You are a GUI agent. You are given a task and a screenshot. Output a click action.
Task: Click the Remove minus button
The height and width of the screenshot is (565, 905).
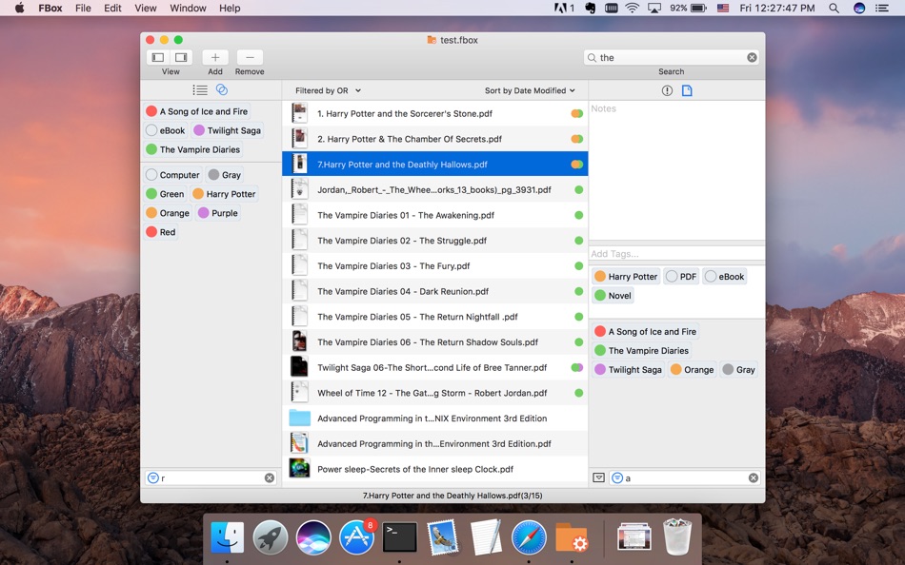(x=250, y=58)
